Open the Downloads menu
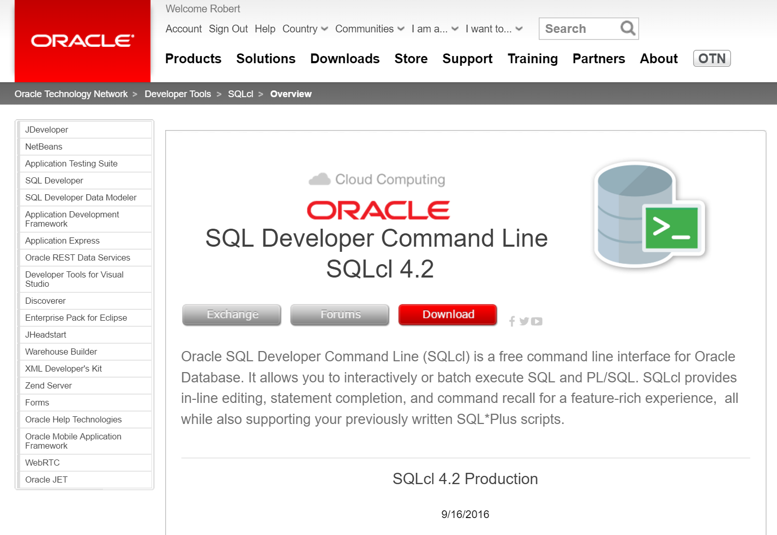The image size is (777, 535). point(345,59)
